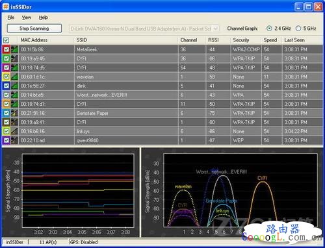Viewport: 325px width, 248px height.
Task: Sort by RSSI column header
Action: 213,40
